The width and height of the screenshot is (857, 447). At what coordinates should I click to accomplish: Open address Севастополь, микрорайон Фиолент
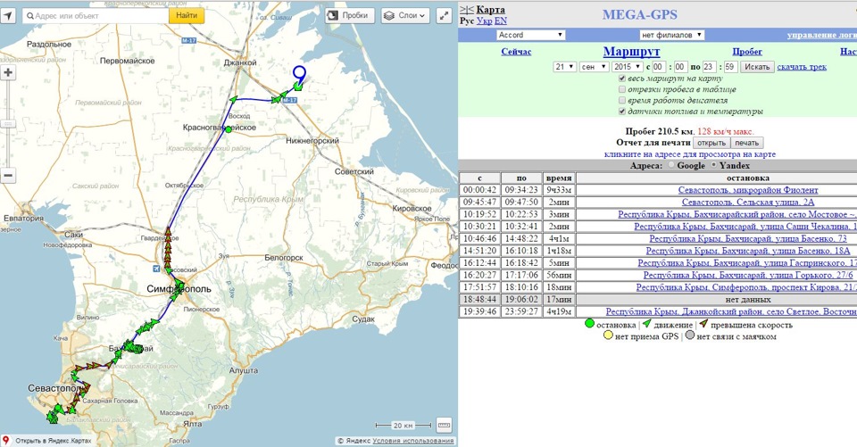click(x=748, y=190)
